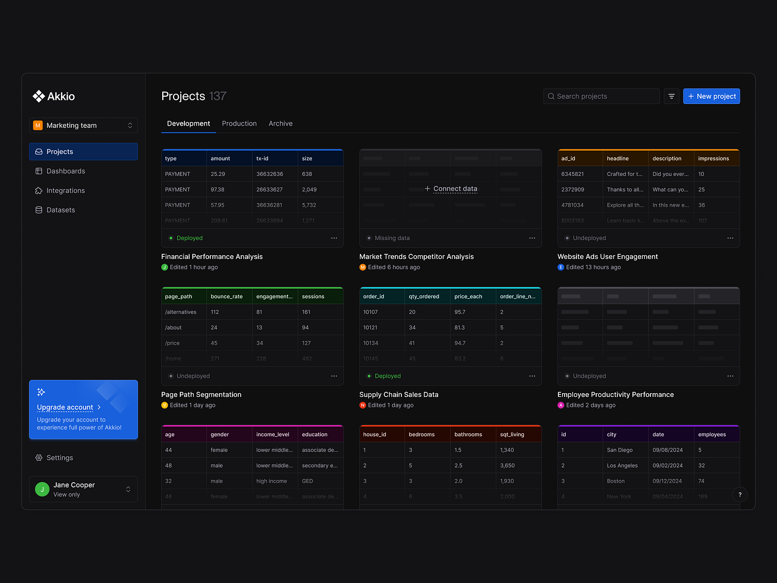Switch to the Production tab
The width and height of the screenshot is (777, 583).
pos(239,124)
